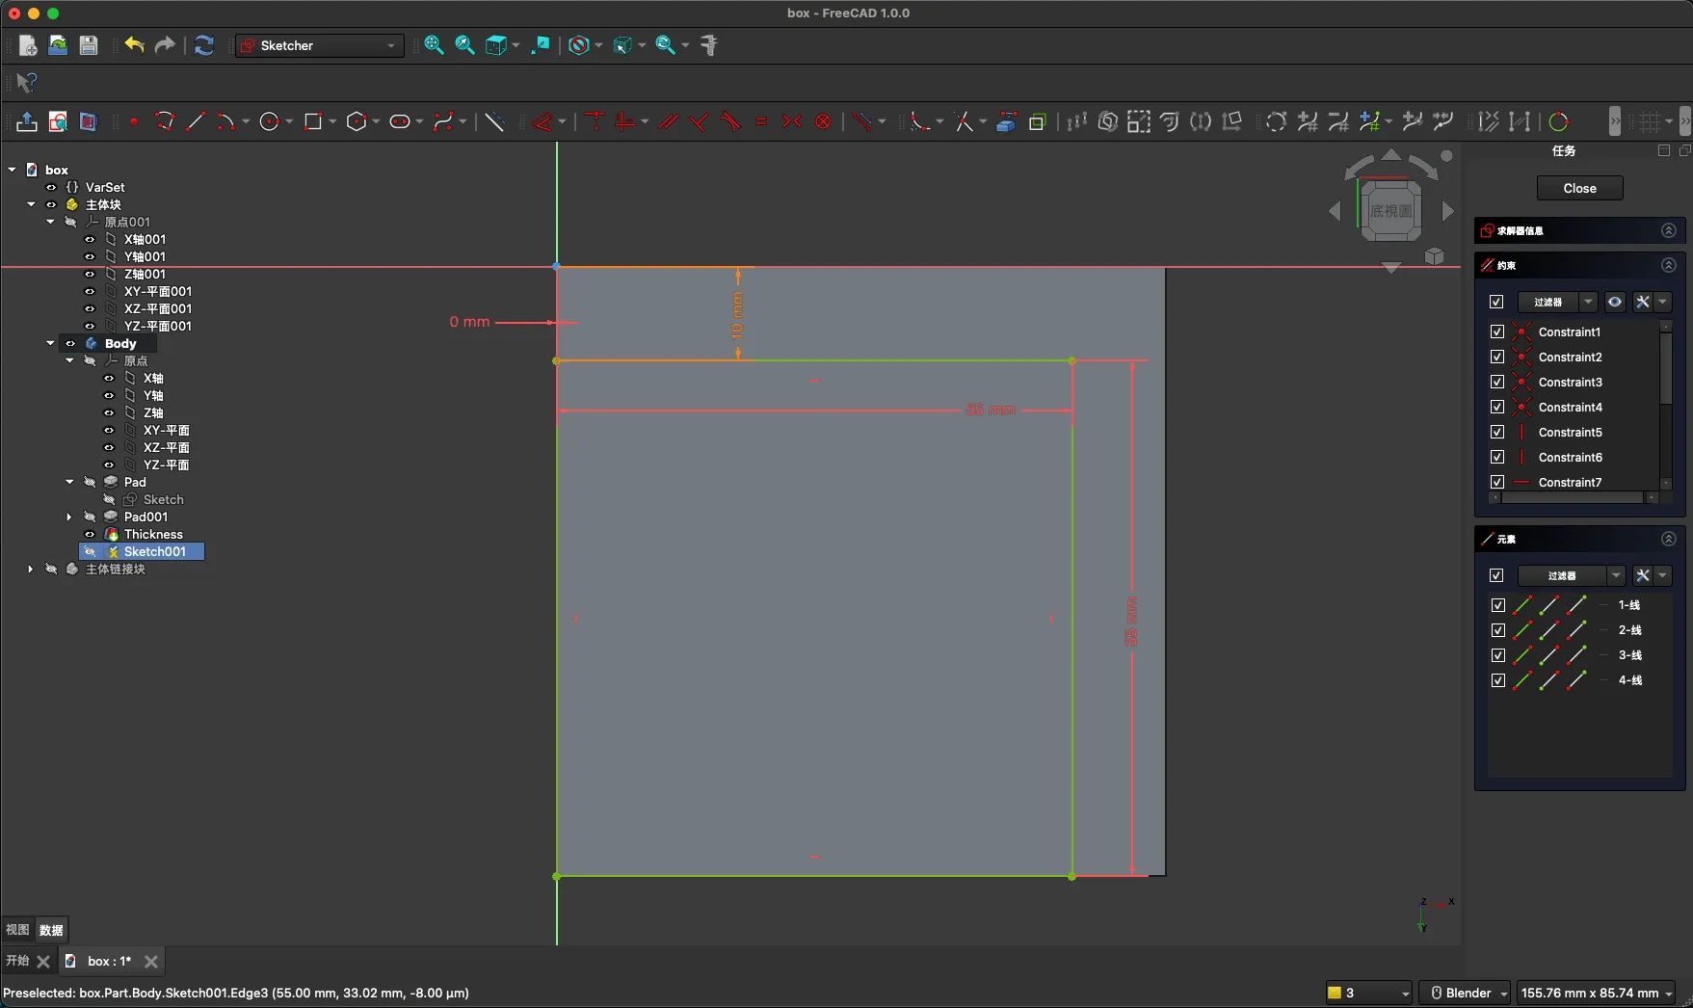
Task: Select the Create line tool
Action: (196, 121)
